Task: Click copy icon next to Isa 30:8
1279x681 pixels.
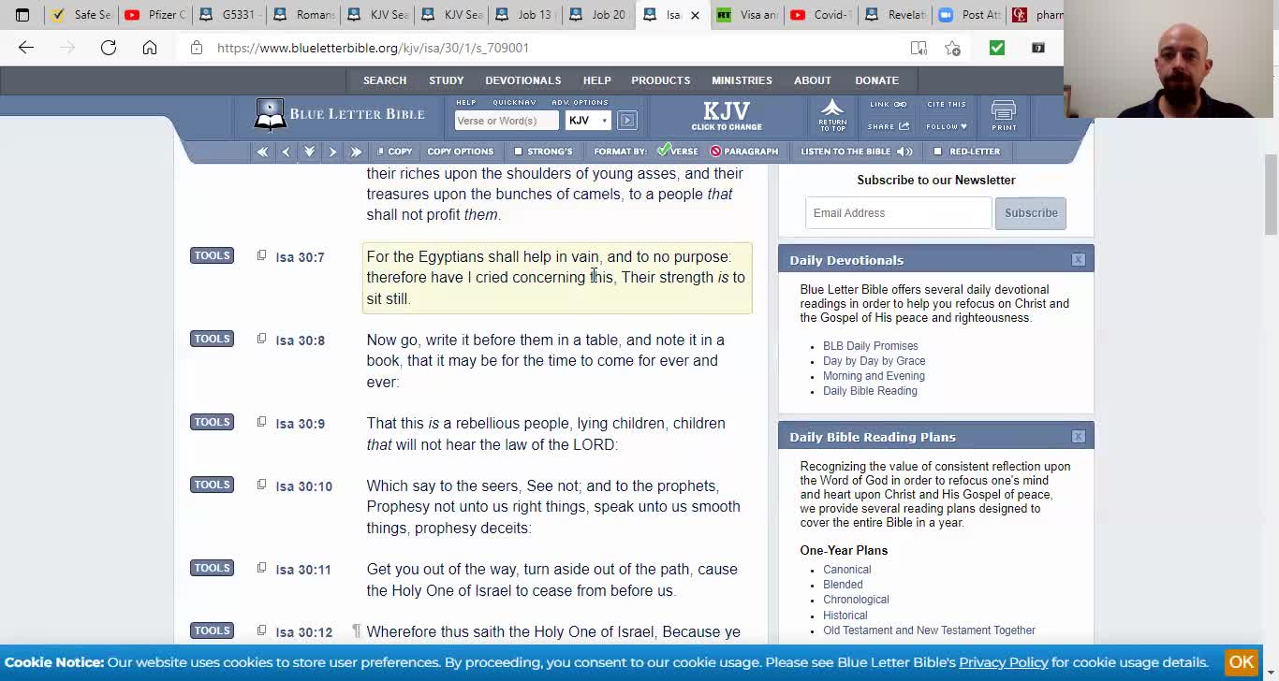Action: click(261, 339)
